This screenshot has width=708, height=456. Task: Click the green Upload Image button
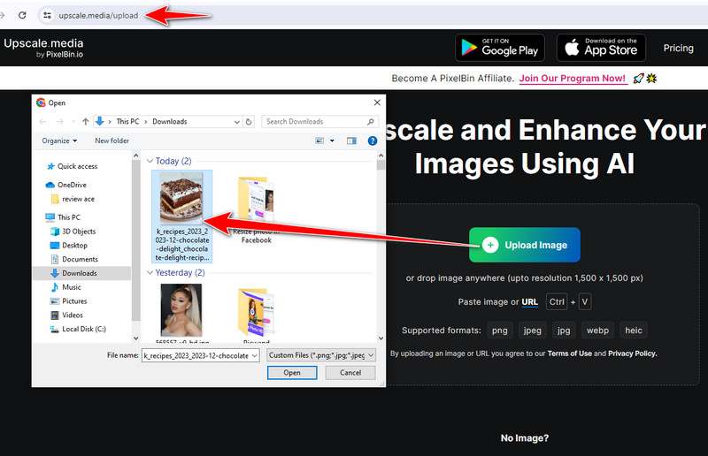pyautogui.click(x=524, y=245)
